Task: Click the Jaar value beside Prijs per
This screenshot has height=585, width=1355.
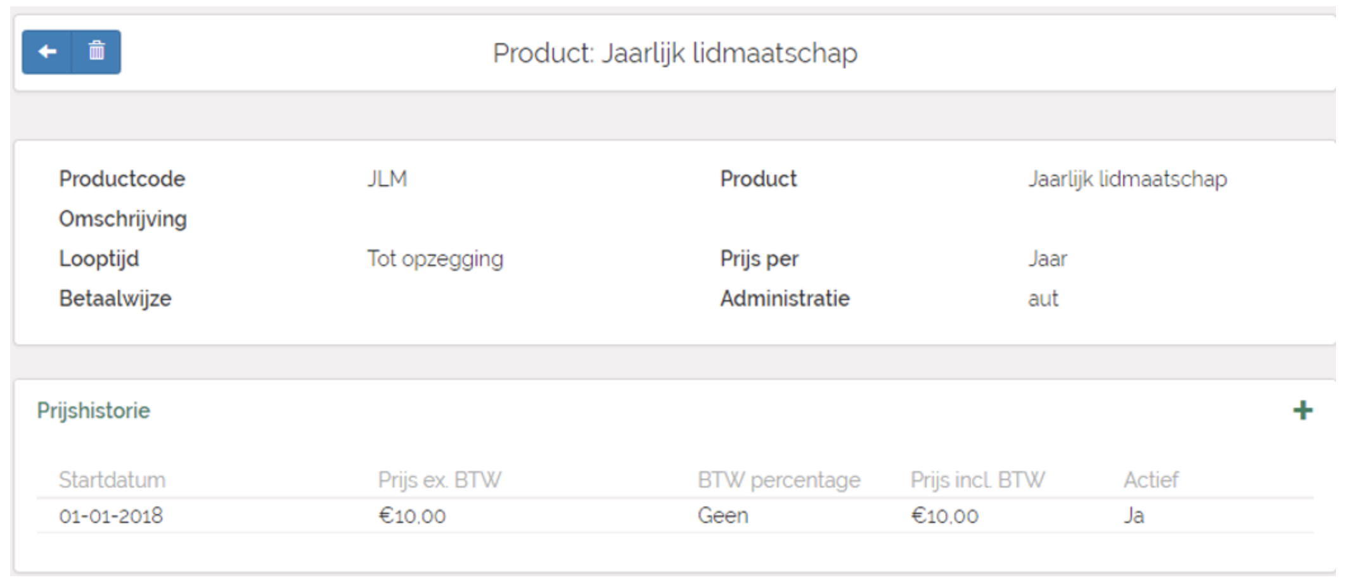Action: point(1047,259)
